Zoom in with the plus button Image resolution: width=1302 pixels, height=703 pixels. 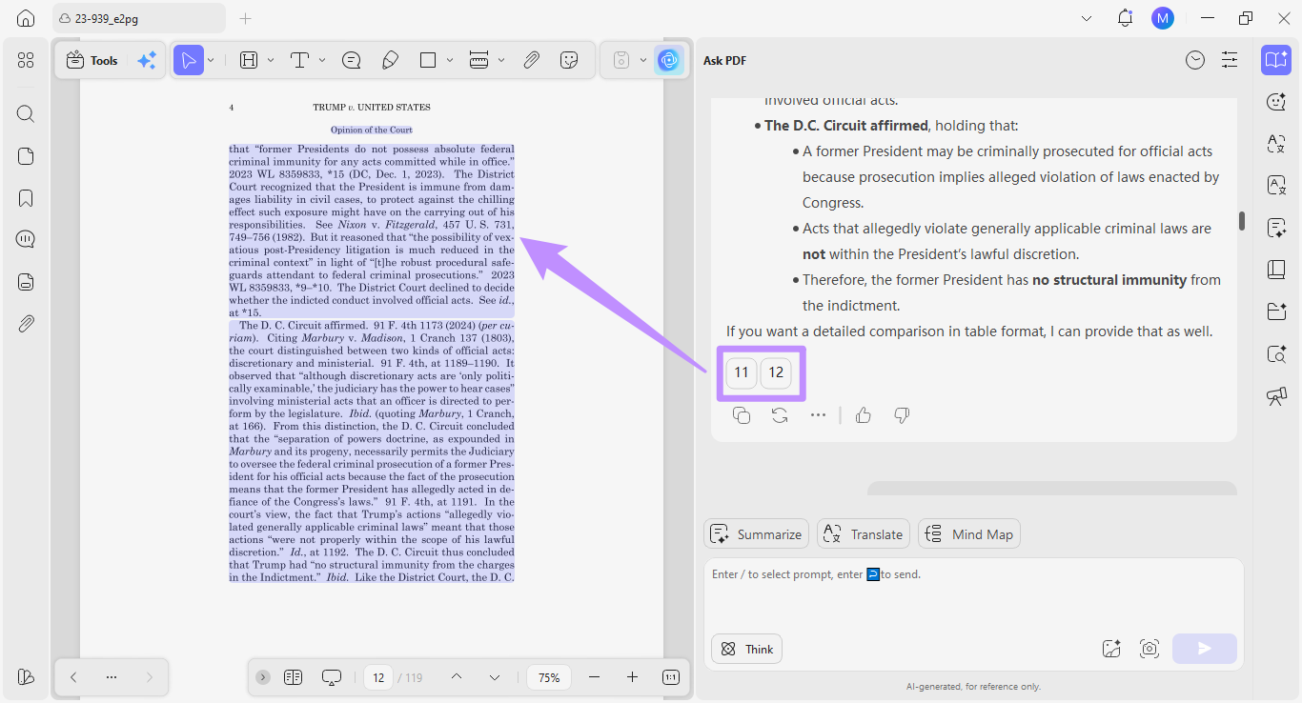[632, 677]
